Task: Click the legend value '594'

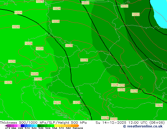Action: 75,128
